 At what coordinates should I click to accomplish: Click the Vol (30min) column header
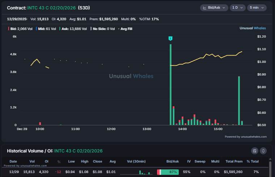[x=136, y=161]
